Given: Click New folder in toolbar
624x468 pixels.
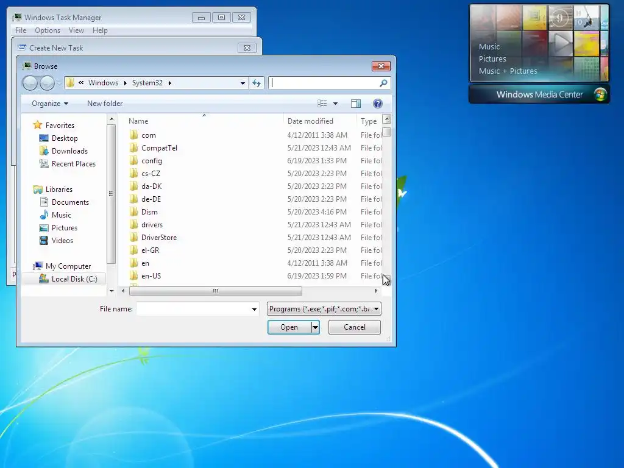Looking at the screenshot, I should coord(105,104).
